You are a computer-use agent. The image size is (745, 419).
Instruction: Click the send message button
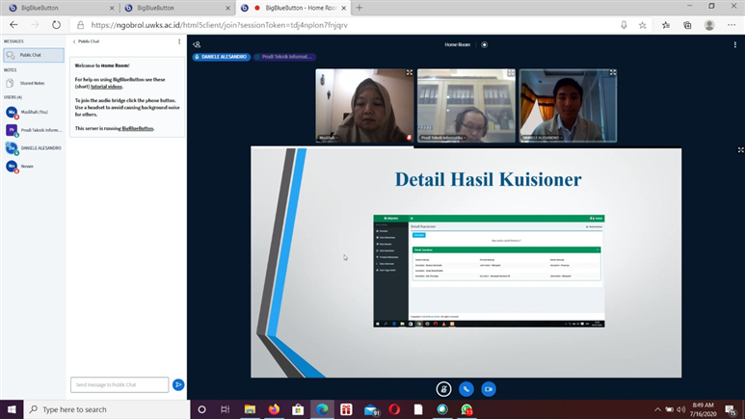click(178, 384)
